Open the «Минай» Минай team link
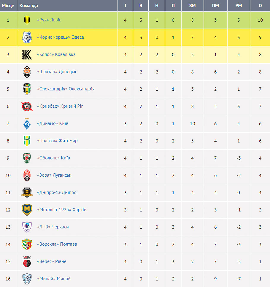Screen dimensions: 270x287 (54, 279)
